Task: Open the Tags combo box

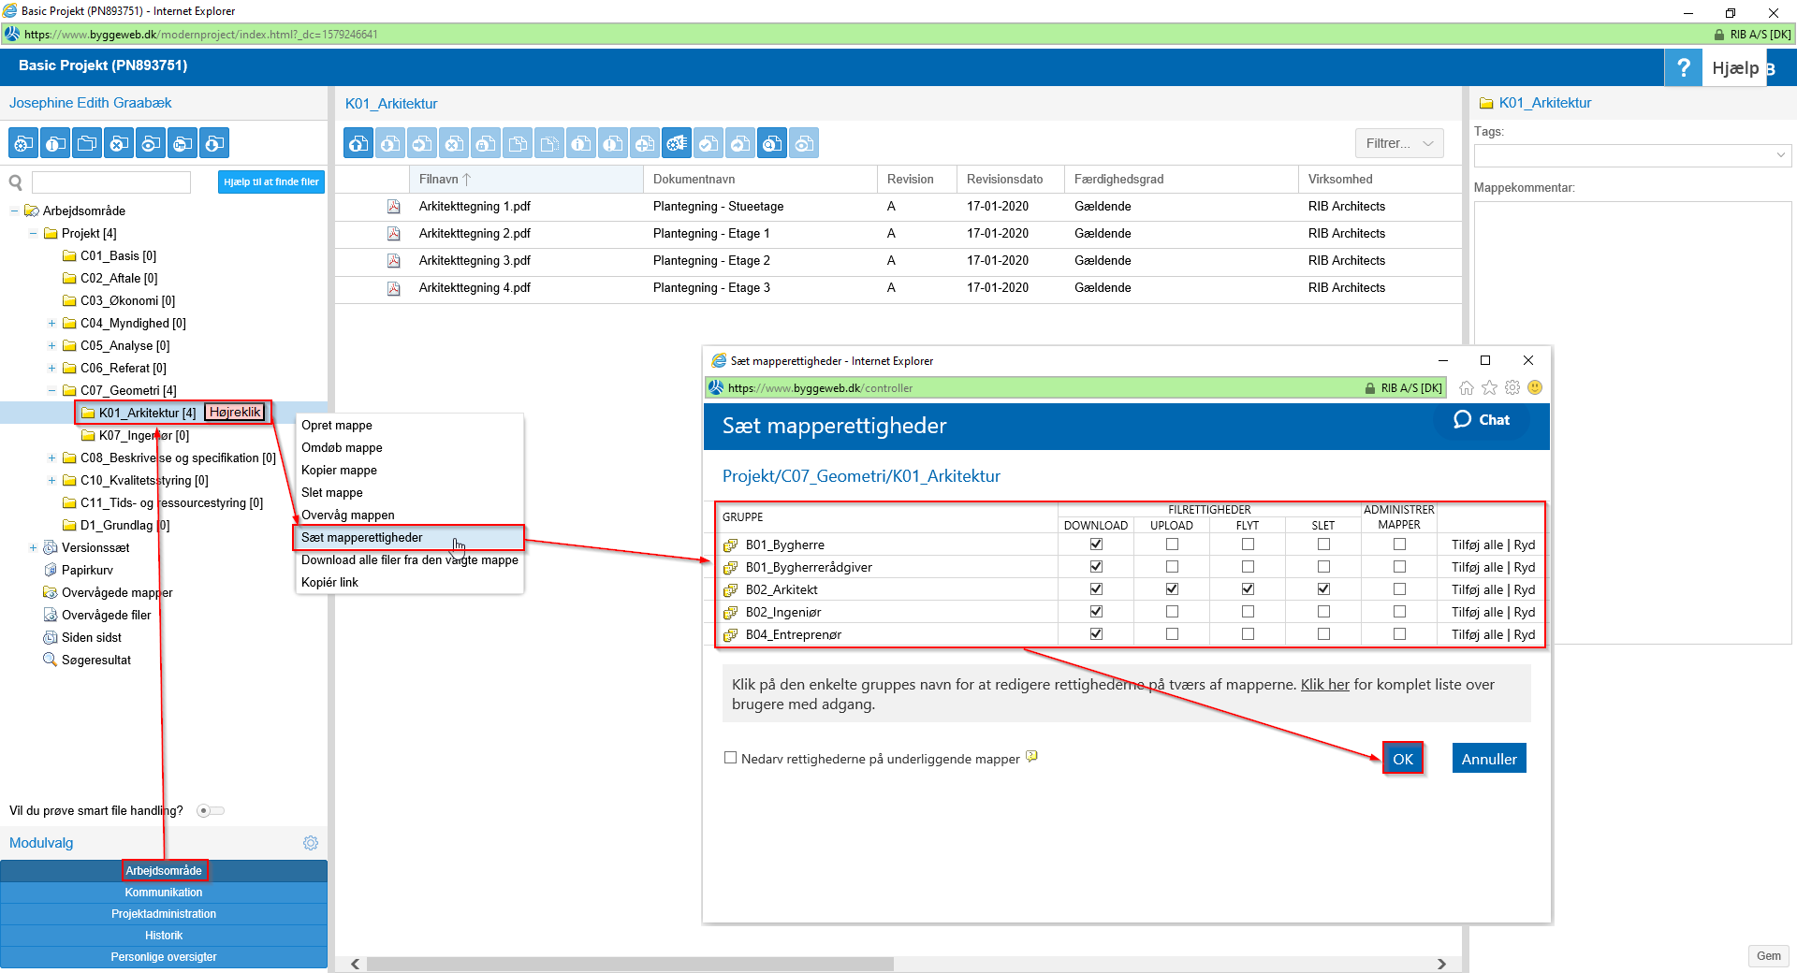Action: tap(1632, 155)
